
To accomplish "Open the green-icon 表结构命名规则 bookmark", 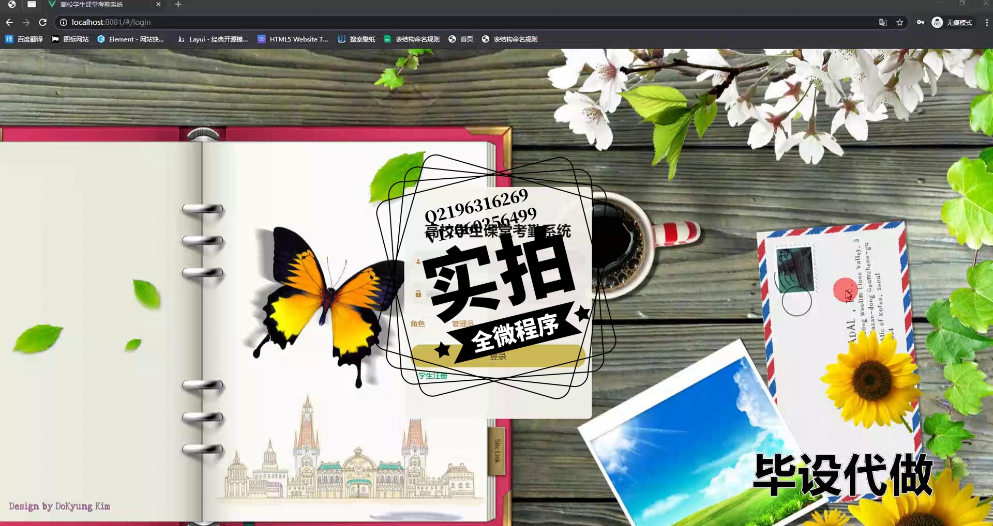I will [x=412, y=39].
